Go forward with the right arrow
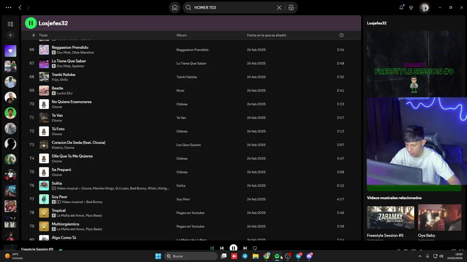 coord(28,7)
